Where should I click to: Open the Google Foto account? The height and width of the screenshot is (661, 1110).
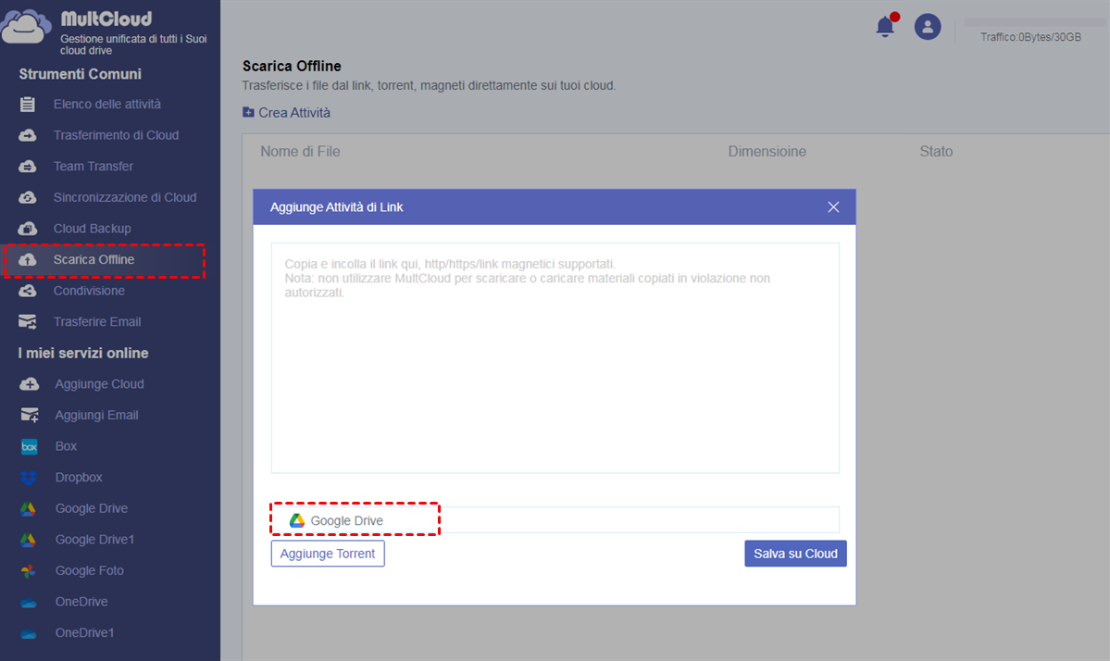[x=89, y=571]
